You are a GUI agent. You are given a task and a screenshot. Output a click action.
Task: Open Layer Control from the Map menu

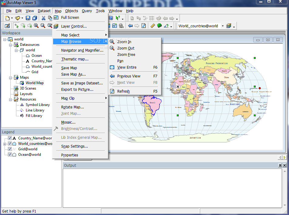point(74,26)
